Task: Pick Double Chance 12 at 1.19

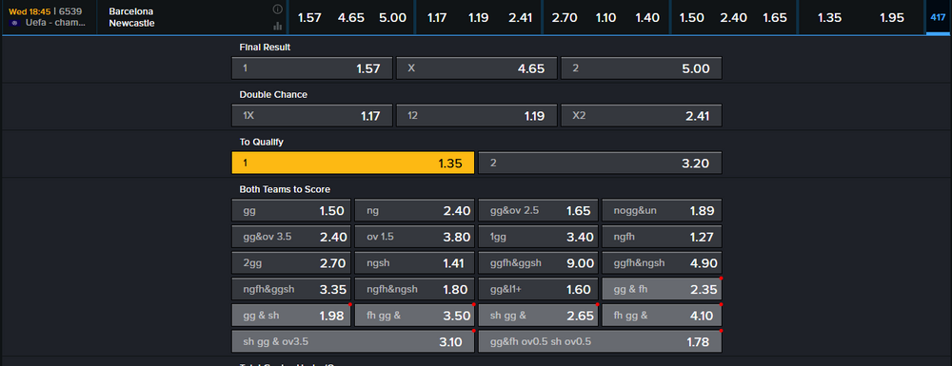Action: tap(477, 116)
